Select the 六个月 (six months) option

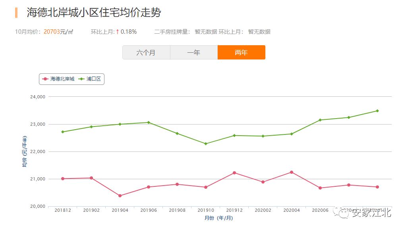(146, 52)
